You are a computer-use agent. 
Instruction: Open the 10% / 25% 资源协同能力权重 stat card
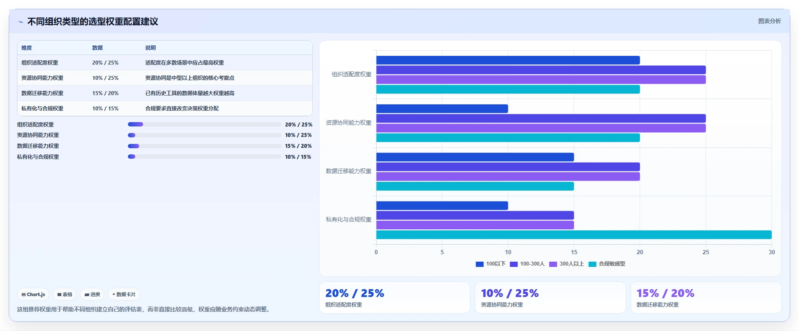click(550, 297)
